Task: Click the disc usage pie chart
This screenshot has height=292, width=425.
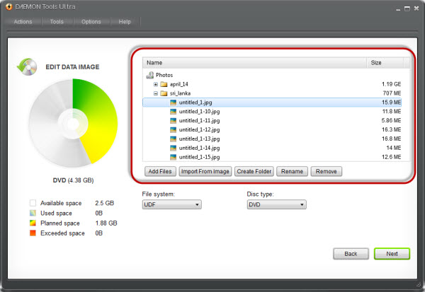Action: coord(73,124)
